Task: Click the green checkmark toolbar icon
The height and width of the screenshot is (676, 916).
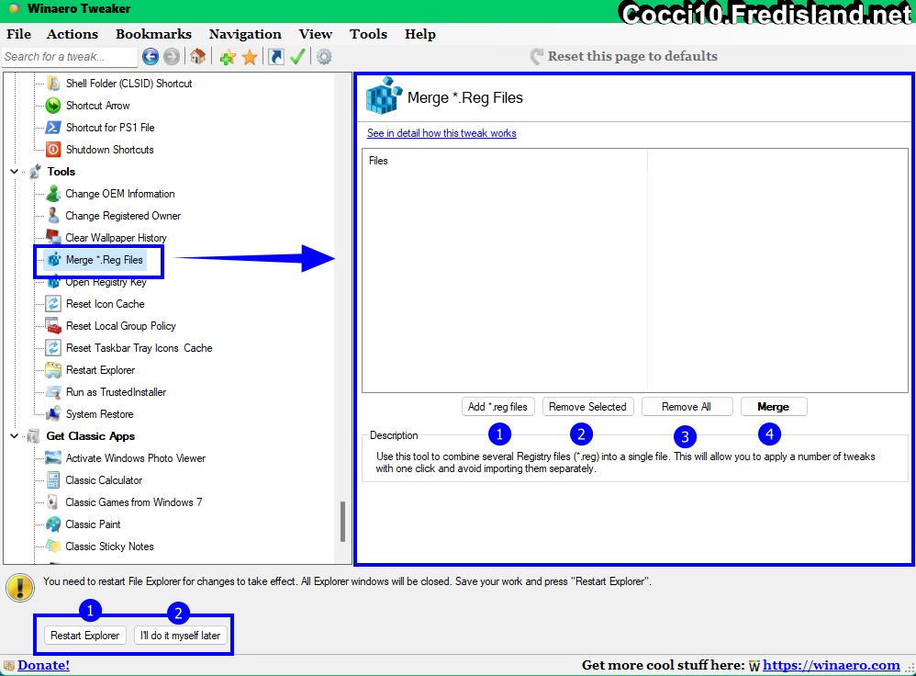Action: coord(297,57)
